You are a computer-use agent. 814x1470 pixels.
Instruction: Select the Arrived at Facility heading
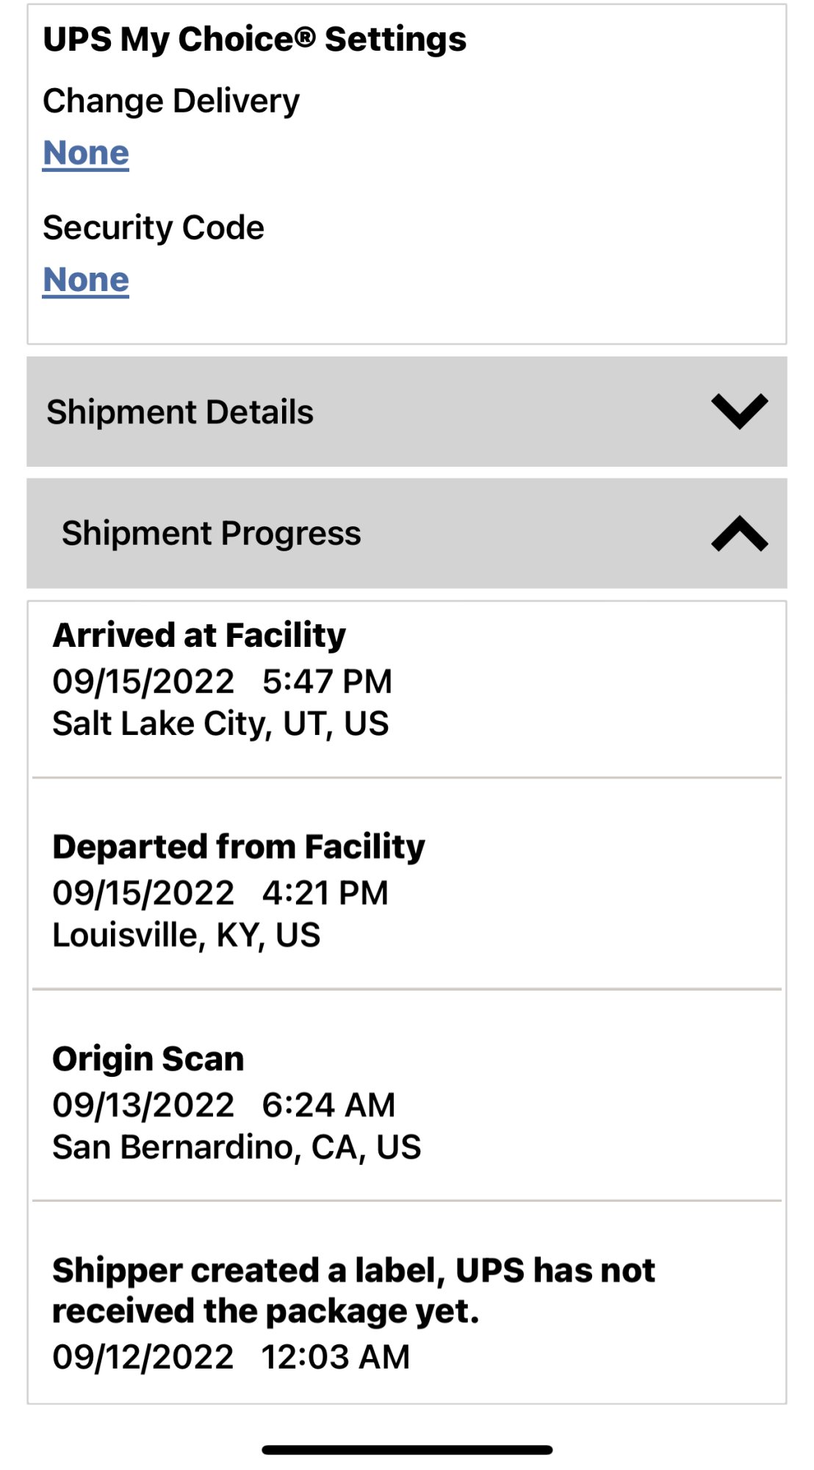(199, 635)
